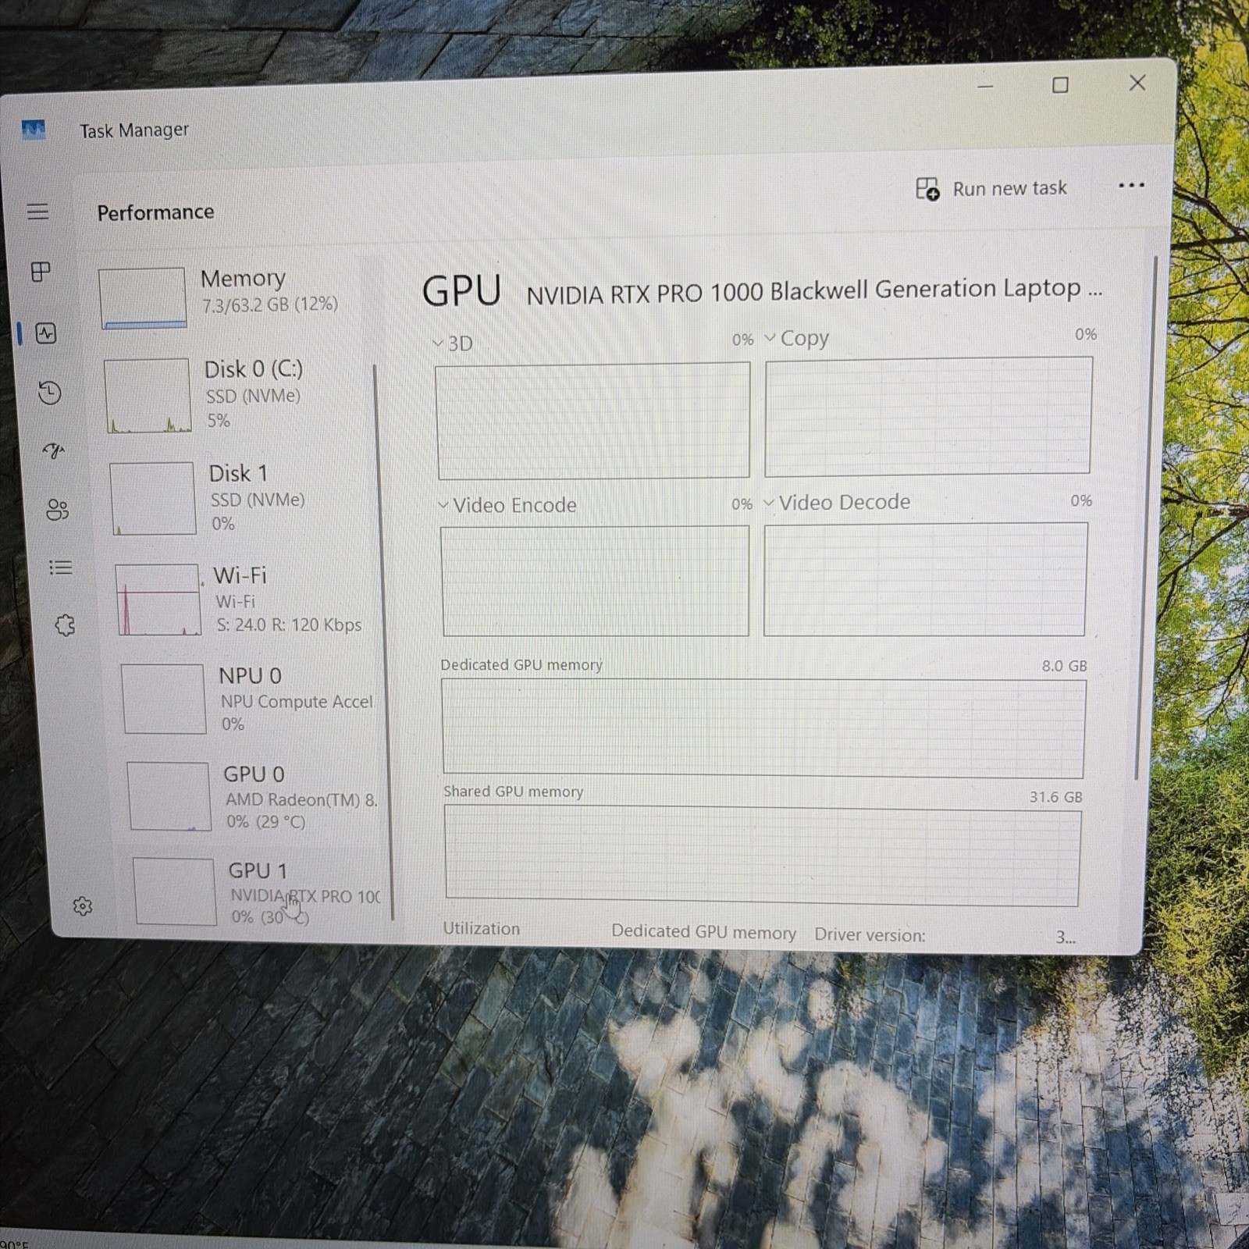
Task: Open the Video Decode engine dropdown
Action: 837,502
